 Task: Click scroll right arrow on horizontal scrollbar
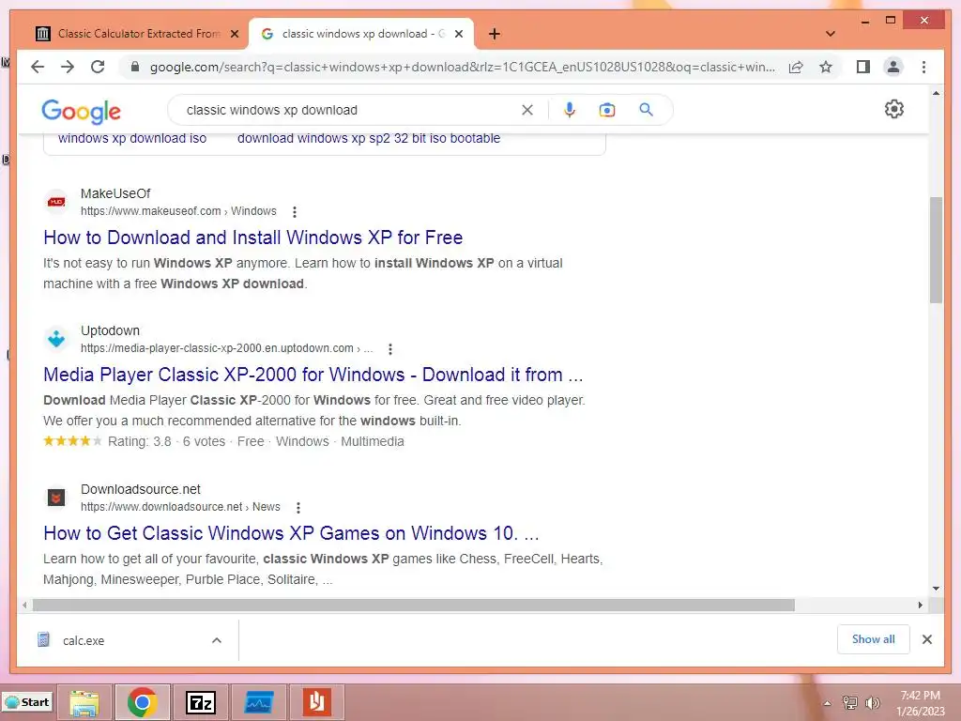point(920,606)
